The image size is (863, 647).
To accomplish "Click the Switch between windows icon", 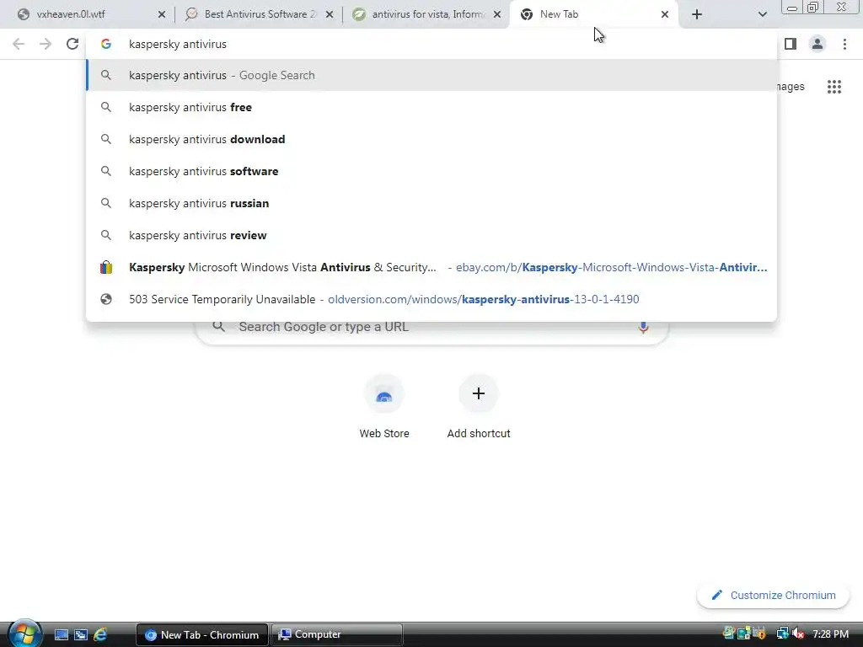I will [81, 635].
